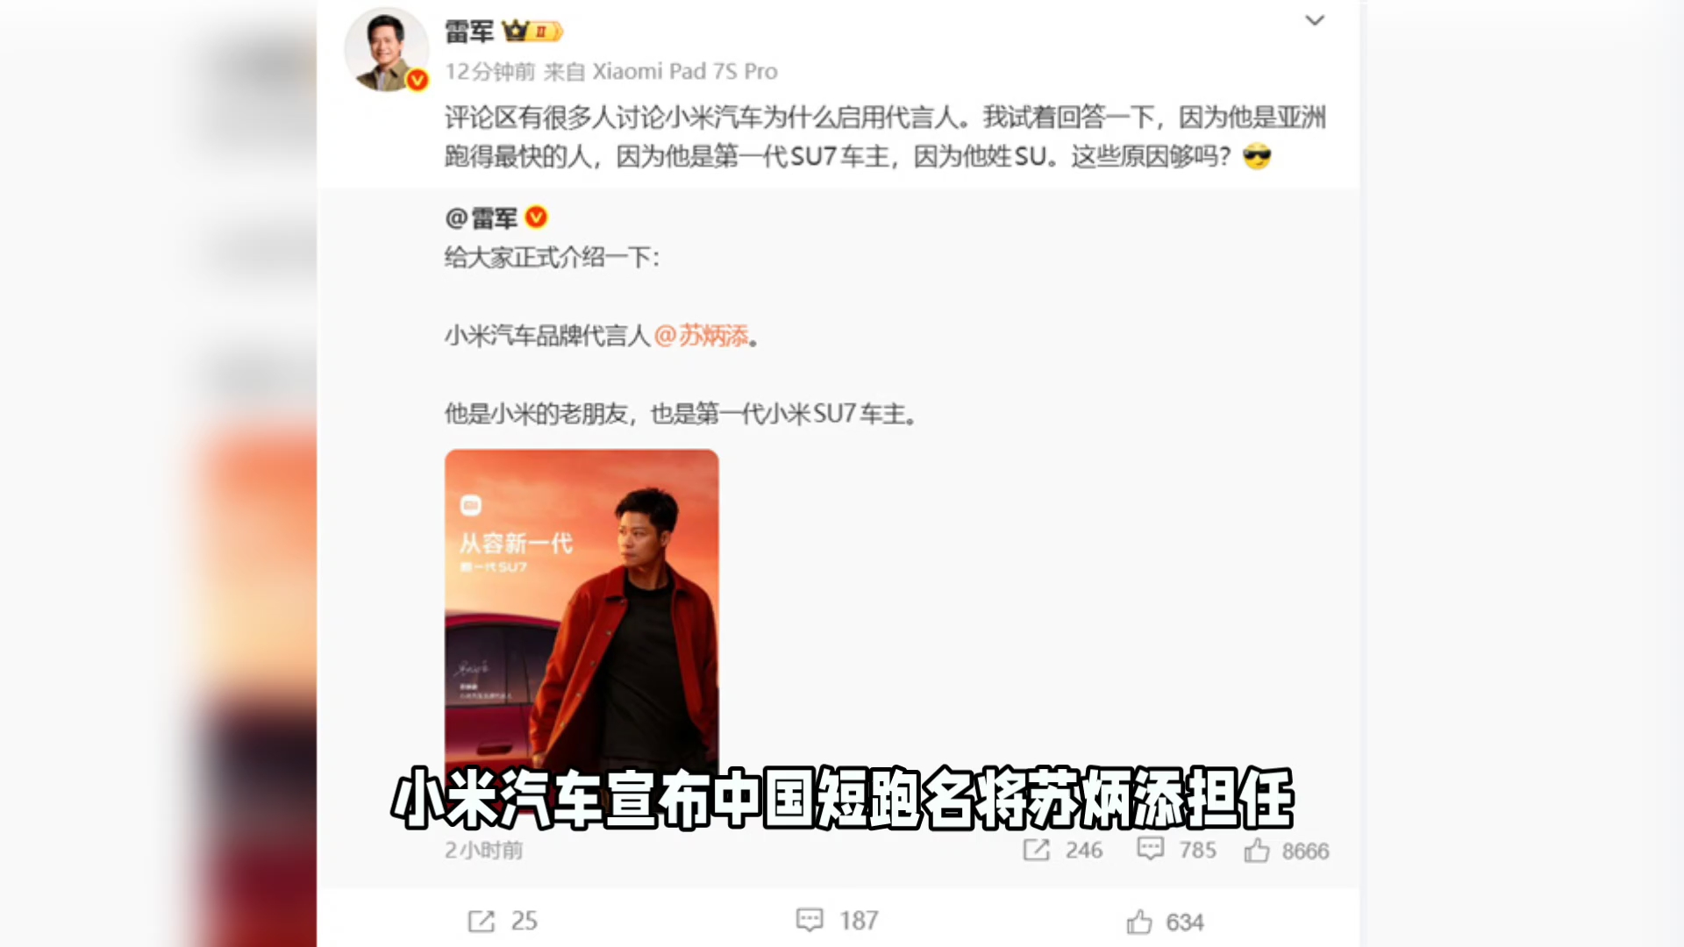Click the 雷军 username at top
The width and height of the screenshot is (1684, 947).
(469, 32)
